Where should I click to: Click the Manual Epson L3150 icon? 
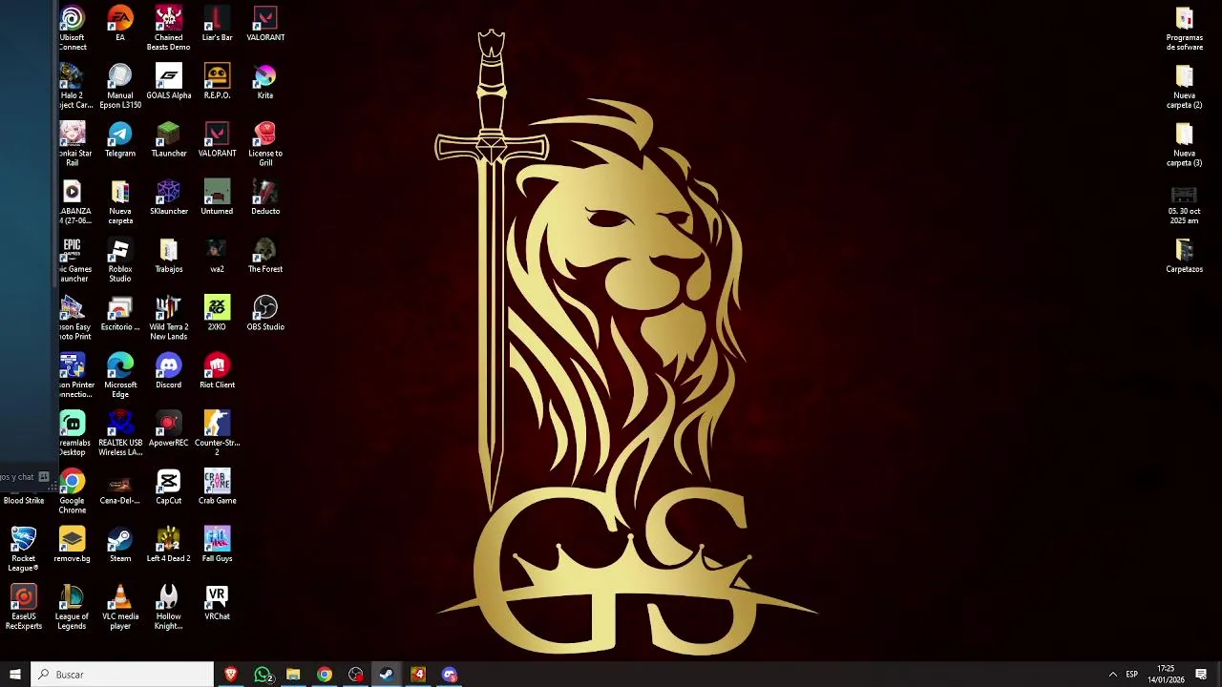[120, 86]
